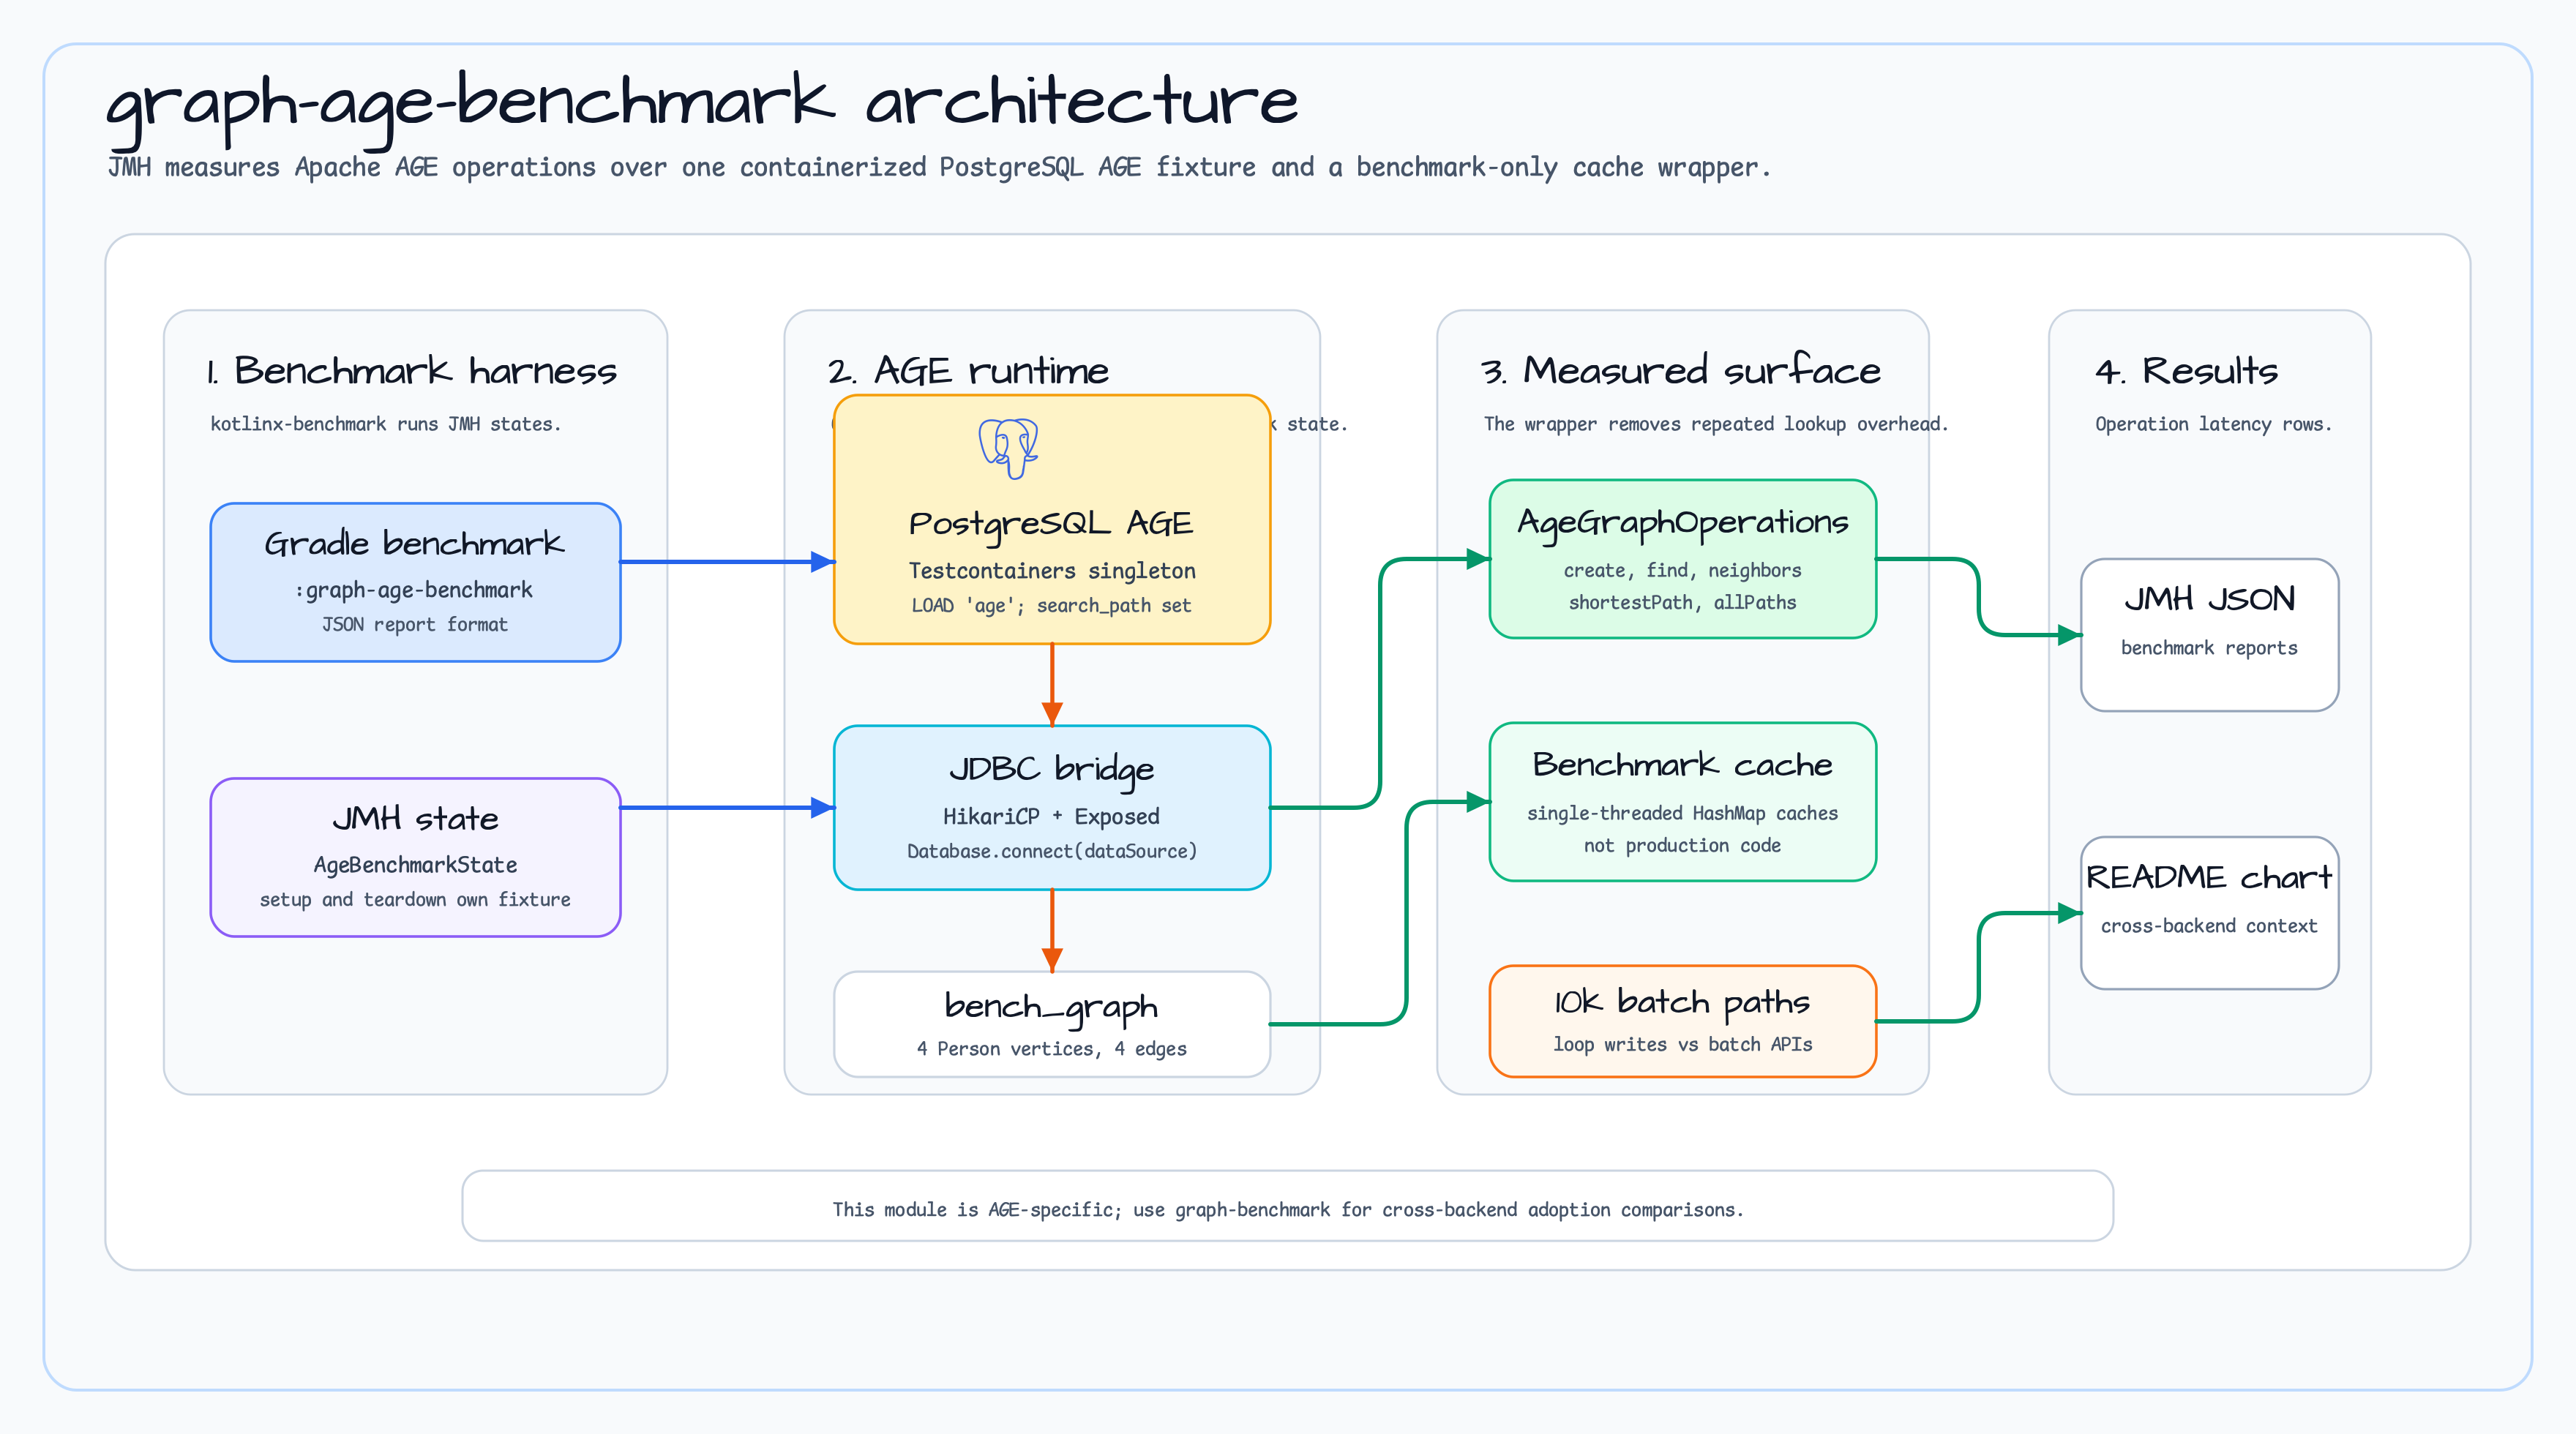
Task: Click "LOAD 'age'; search_path set" text
Action: pos(1051,606)
